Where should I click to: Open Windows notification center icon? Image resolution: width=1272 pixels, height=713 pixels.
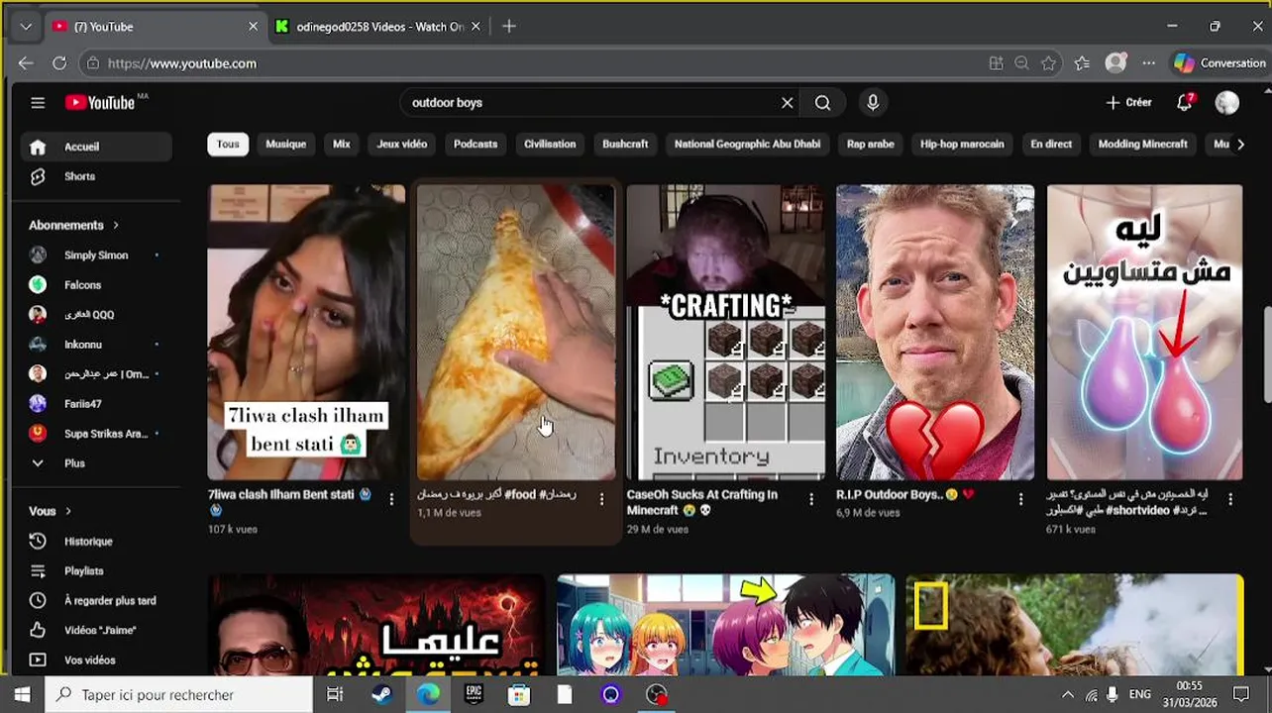(x=1241, y=695)
